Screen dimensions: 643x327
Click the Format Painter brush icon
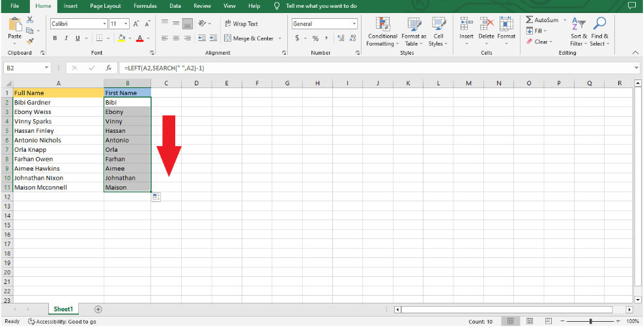click(30, 41)
